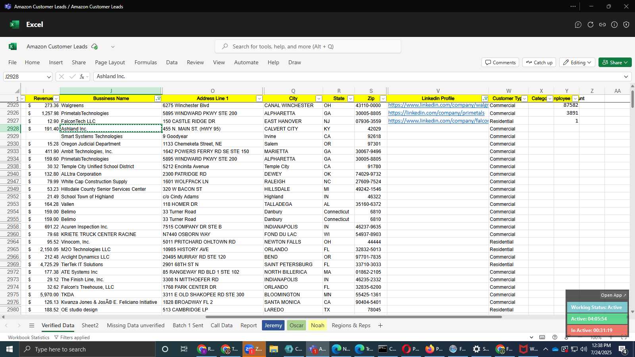This screenshot has width=635, height=357.
Task: Open the Editing mode dropdown
Action: (x=577, y=63)
